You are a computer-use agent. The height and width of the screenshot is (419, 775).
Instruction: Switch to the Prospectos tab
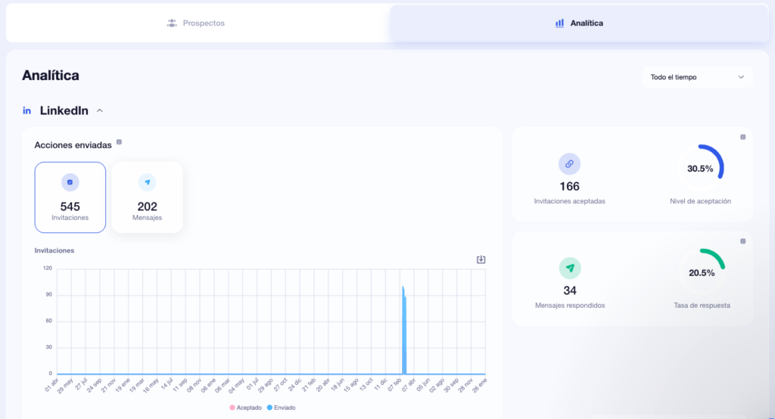(x=197, y=23)
